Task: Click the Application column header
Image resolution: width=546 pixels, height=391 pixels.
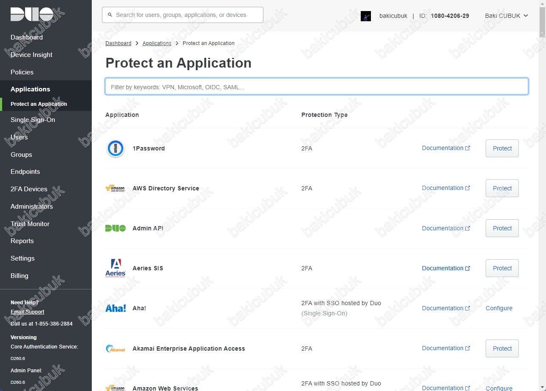Action: click(x=122, y=115)
